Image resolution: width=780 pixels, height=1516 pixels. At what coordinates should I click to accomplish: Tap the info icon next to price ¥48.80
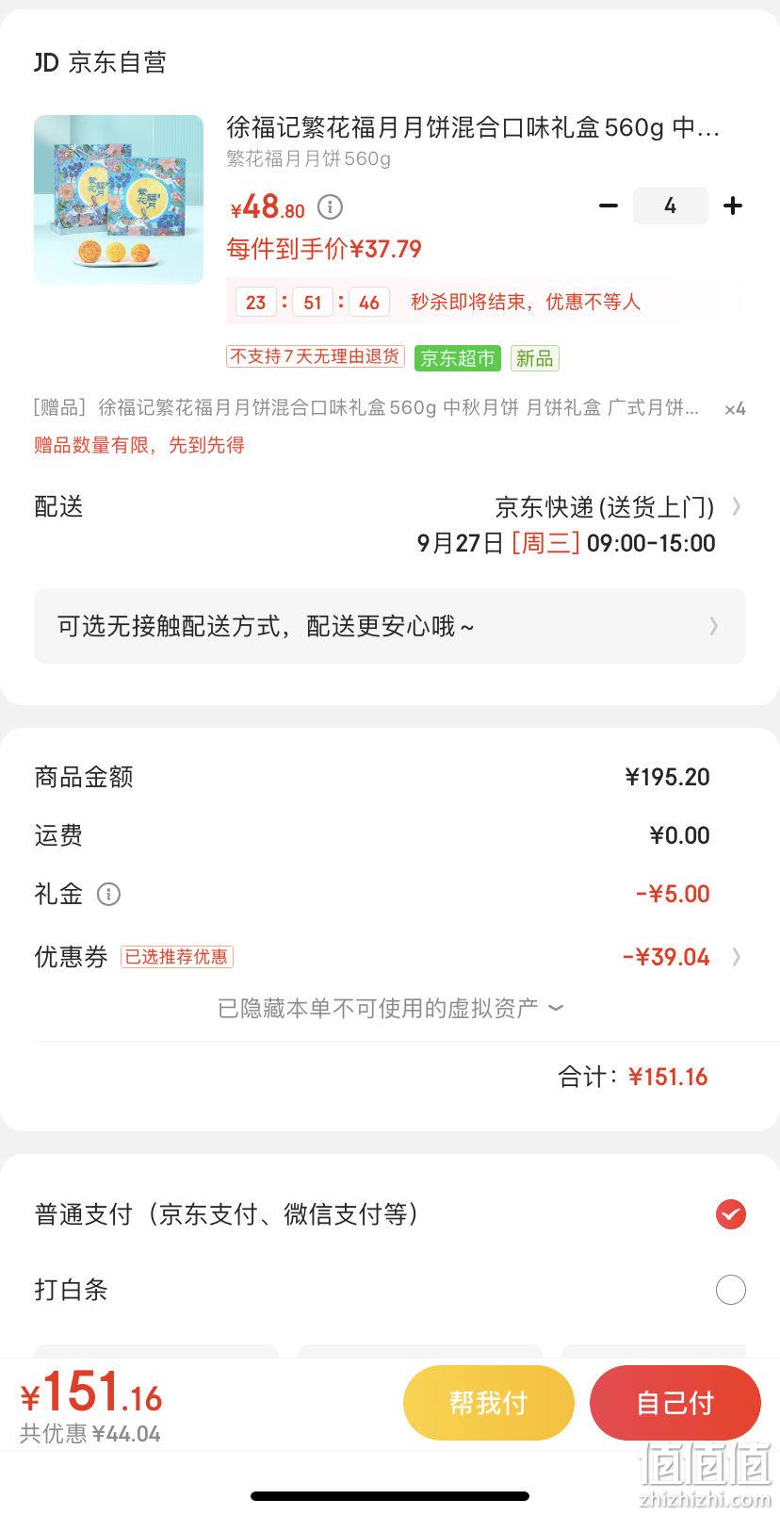tap(330, 206)
